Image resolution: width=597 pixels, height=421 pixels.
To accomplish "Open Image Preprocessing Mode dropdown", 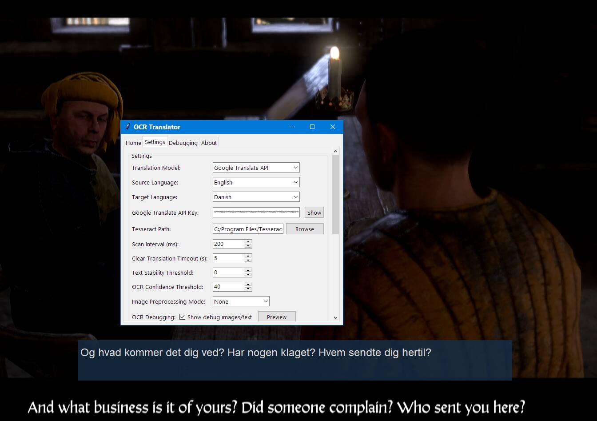I will pos(241,301).
